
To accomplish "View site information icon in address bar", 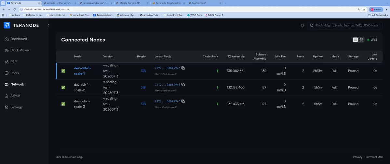I will click(x=21, y=9).
